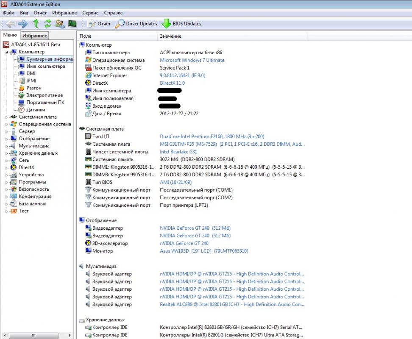Click the Значение column header

(x=232, y=36)
